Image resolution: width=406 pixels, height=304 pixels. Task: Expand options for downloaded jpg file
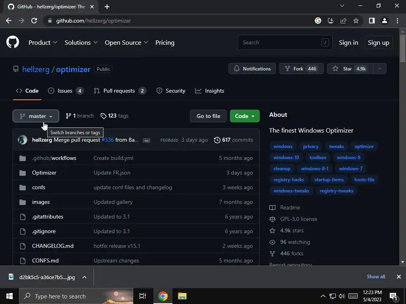[x=84, y=277]
